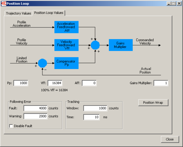Open the Position Wrap settings
This screenshot has width=183, height=147.
(x=153, y=103)
